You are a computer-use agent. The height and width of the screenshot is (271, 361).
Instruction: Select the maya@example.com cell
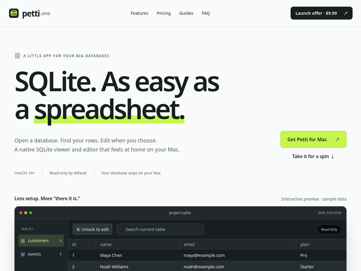tap(238, 255)
